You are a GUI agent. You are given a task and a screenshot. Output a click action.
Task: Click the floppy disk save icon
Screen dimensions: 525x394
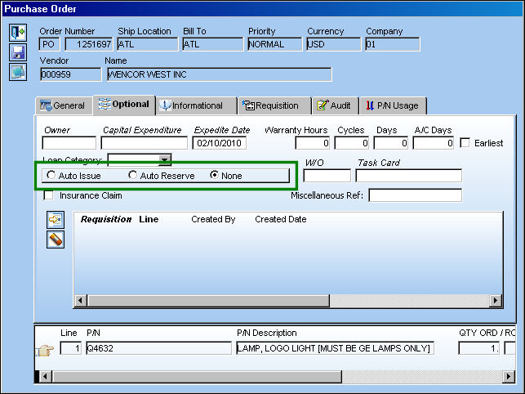pyautogui.click(x=18, y=52)
